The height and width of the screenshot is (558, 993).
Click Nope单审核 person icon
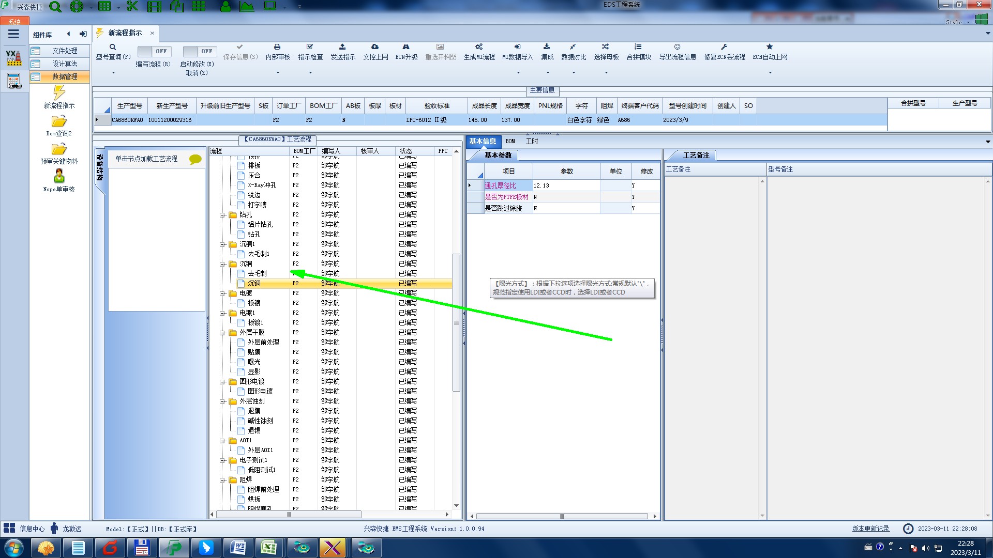59,176
